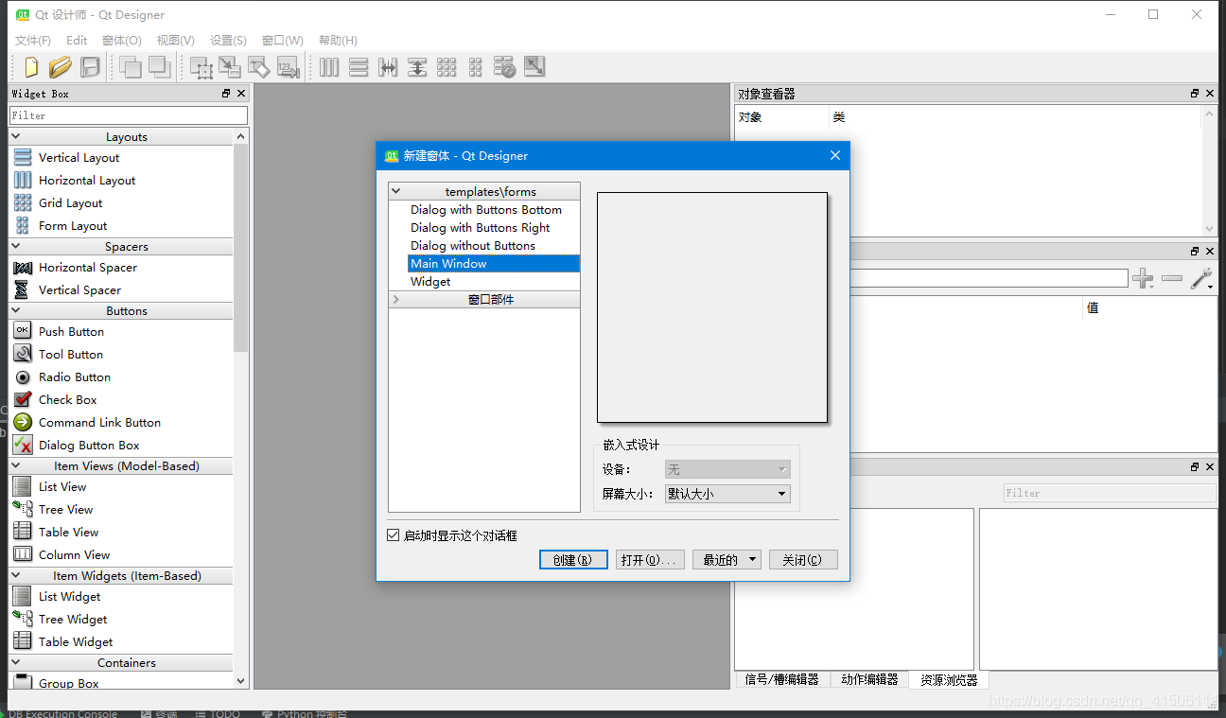Toggle 启动时显示这个对话框 checkbox
Image resolution: width=1226 pixels, height=718 pixels.
pyautogui.click(x=394, y=535)
